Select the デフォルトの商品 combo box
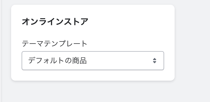 93,61
